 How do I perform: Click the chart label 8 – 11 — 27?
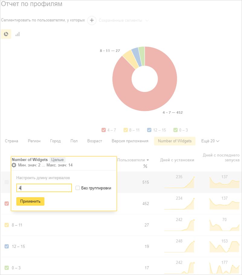(110, 51)
